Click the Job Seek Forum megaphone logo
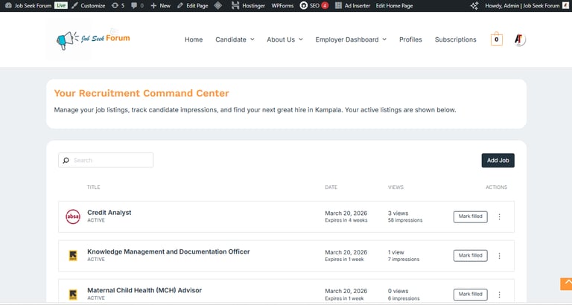This screenshot has height=305, width=572. [93, 39]
